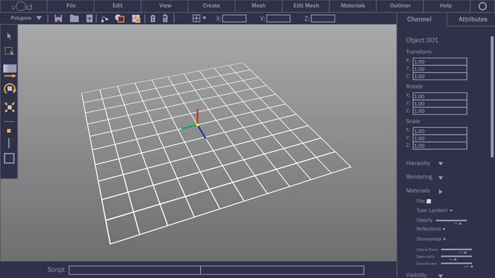This screenshot has height=278, width=495.
Task: Click the Open folder icon in toolbar
Action: pyautogui.click(x=74, y=19)
